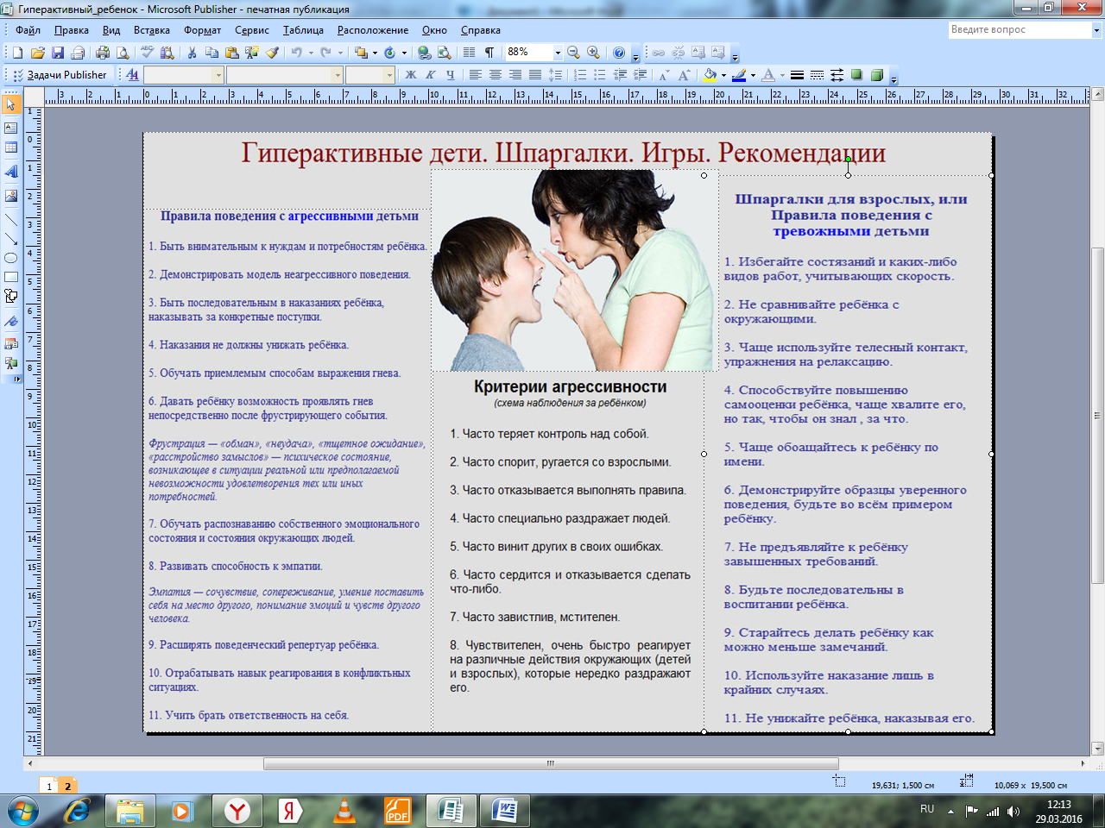Open the Расположение menu
1105x828 pixels.
[x=373, y=30]
